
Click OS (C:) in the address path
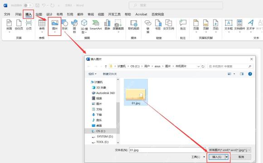[x=135, y=67]
